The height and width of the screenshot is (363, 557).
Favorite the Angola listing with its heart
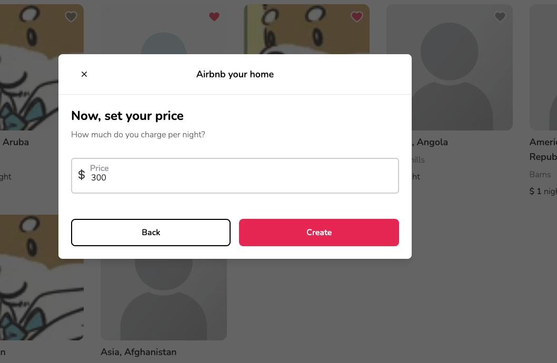500,17
